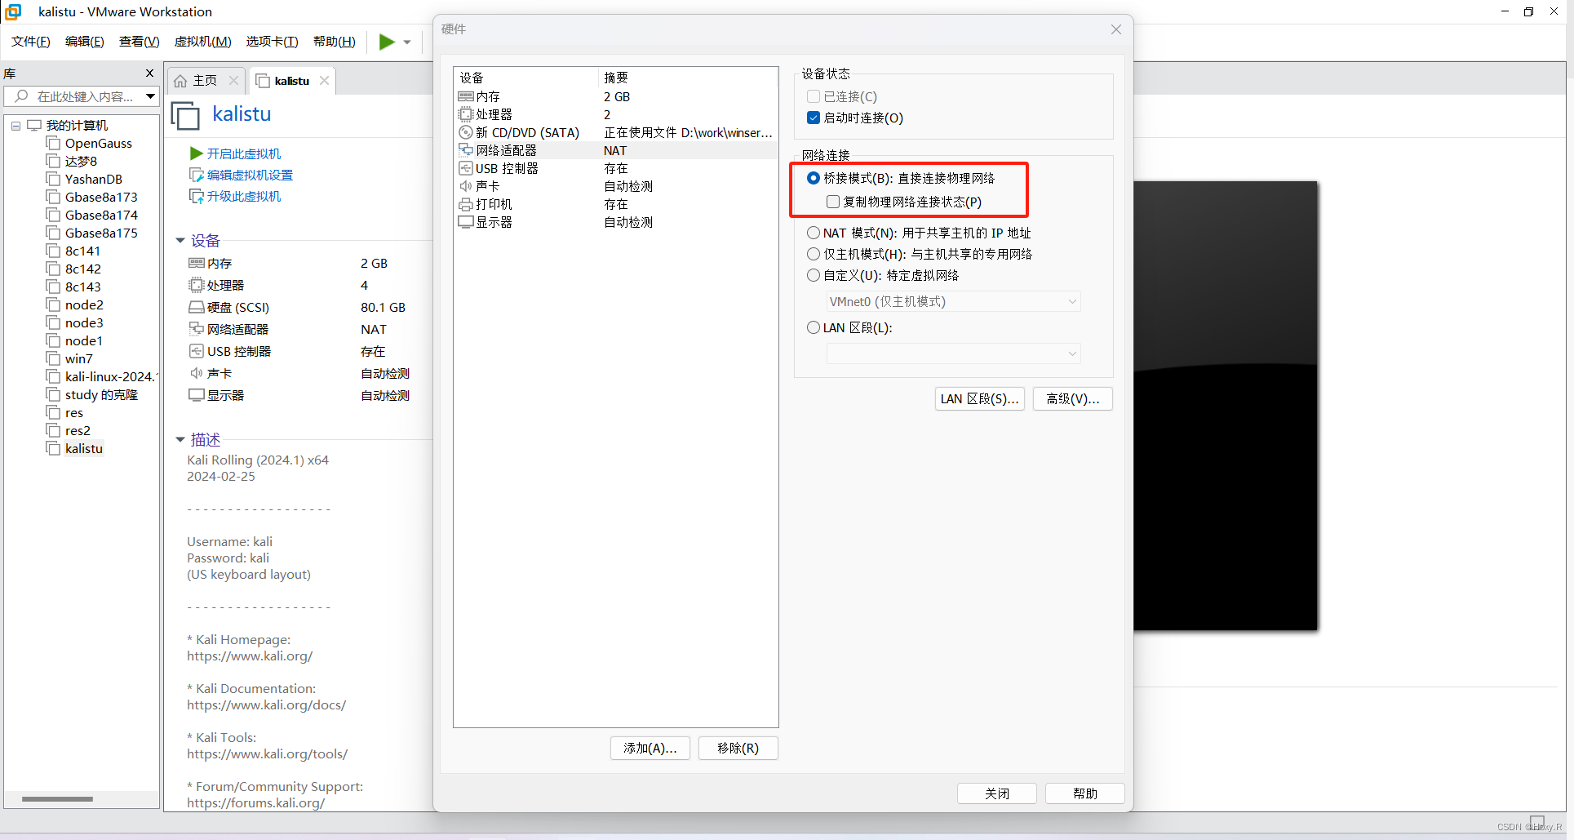Click the VM icon next to win7
Image resolution: width=1574 pixels, height=840 pixels.
pos(53,358)
